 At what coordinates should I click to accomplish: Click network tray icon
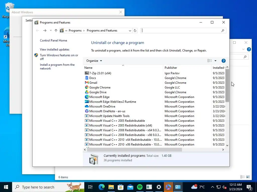coord(219,187)
